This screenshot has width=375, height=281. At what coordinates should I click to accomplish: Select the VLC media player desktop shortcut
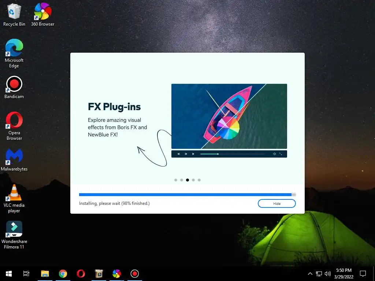(14, 198)
